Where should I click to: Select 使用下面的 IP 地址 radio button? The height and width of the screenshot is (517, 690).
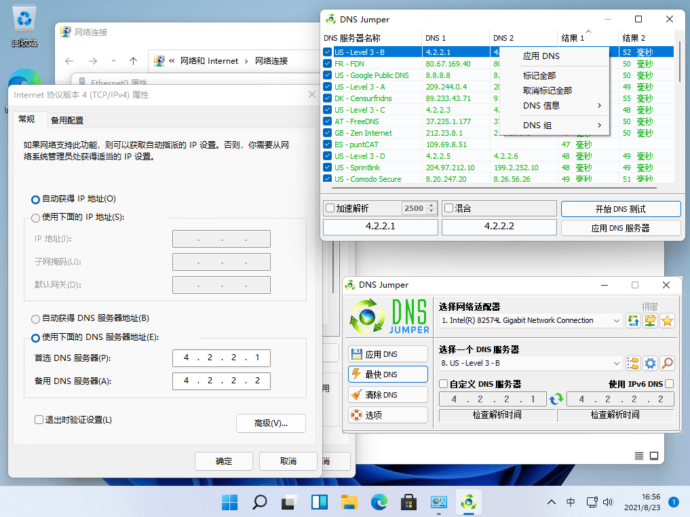click(x=36, y=218)
